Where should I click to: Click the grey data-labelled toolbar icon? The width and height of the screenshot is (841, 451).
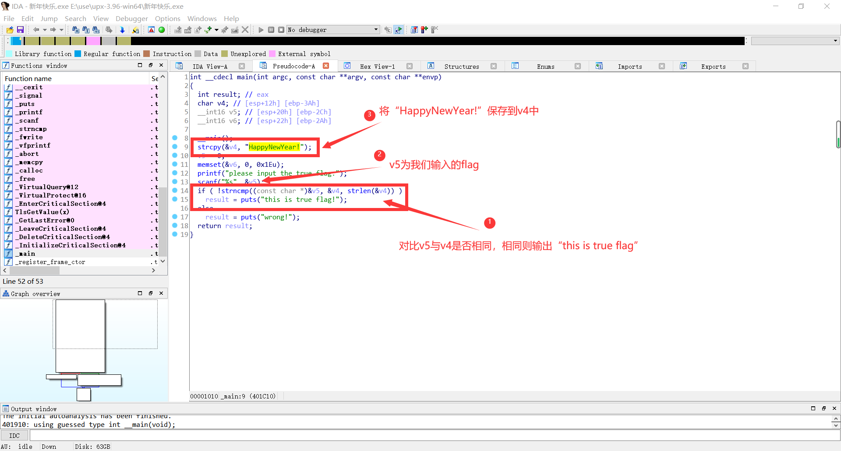point(188,30)
